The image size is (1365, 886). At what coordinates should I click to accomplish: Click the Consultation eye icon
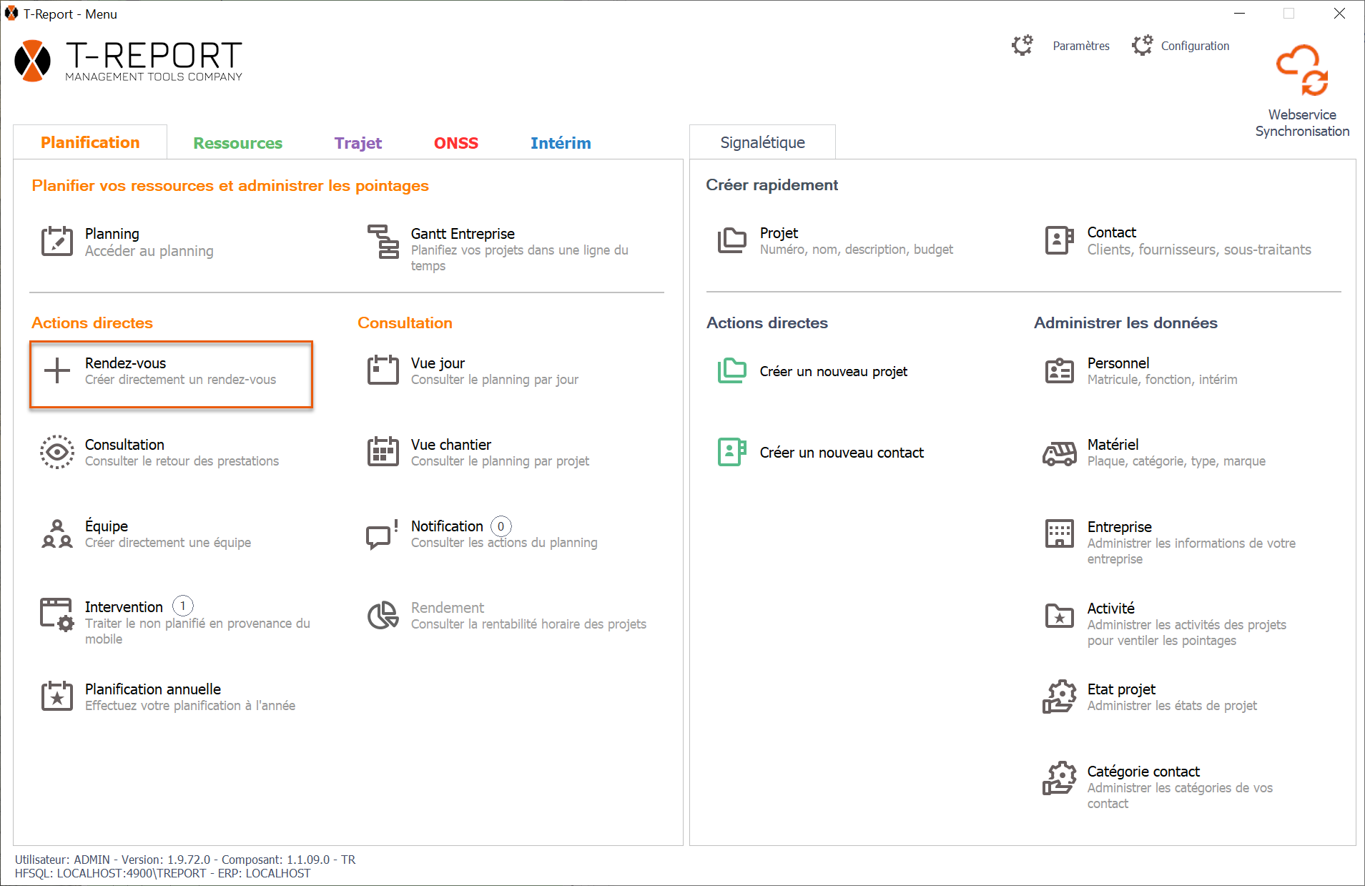point(57,452)
